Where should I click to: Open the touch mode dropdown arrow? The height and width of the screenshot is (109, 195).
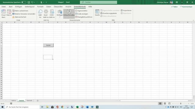(44, 2)
